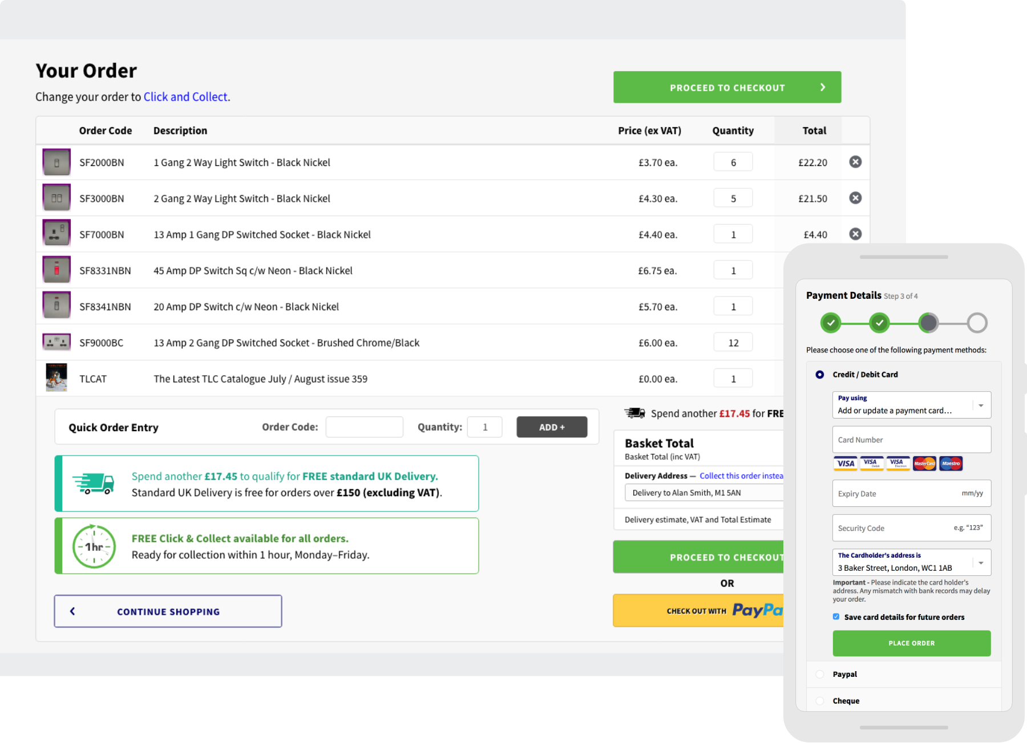Click Continue Shopping button

pos(168,611)
